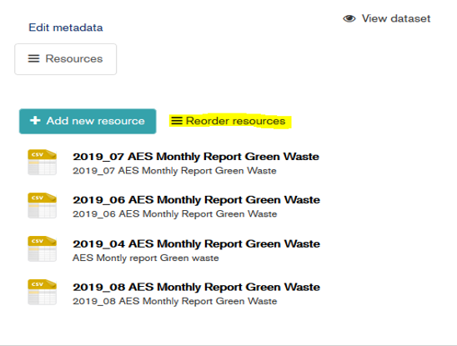Click the 2019_07 resource description text
This screenshot has height=346, width=457.
(174, 171)
